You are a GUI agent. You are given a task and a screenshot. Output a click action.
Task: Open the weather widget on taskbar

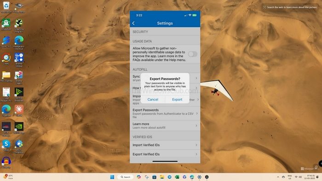(x=8, y=177)
